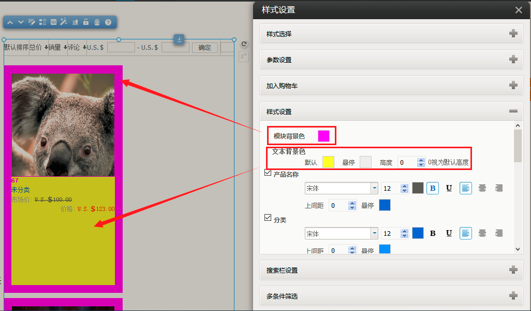
Task: Click the 确定 button in price filter
Action: (204, 48)
